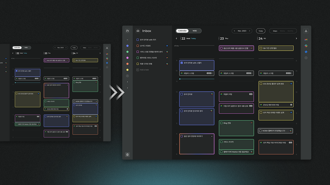Click the Inbox tray icon beside the Inbox title
This screenshot has height=185, width=330.
138,31
